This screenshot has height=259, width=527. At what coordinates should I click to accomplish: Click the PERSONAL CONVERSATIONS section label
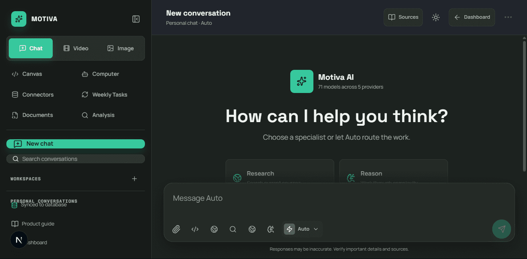(x=44, y=201)
